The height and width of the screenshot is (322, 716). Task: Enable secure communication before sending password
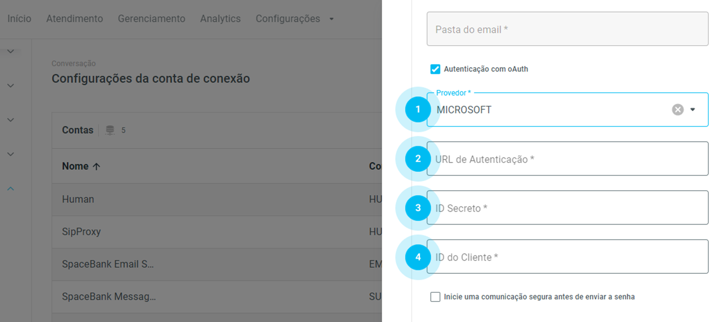[435, 297]
